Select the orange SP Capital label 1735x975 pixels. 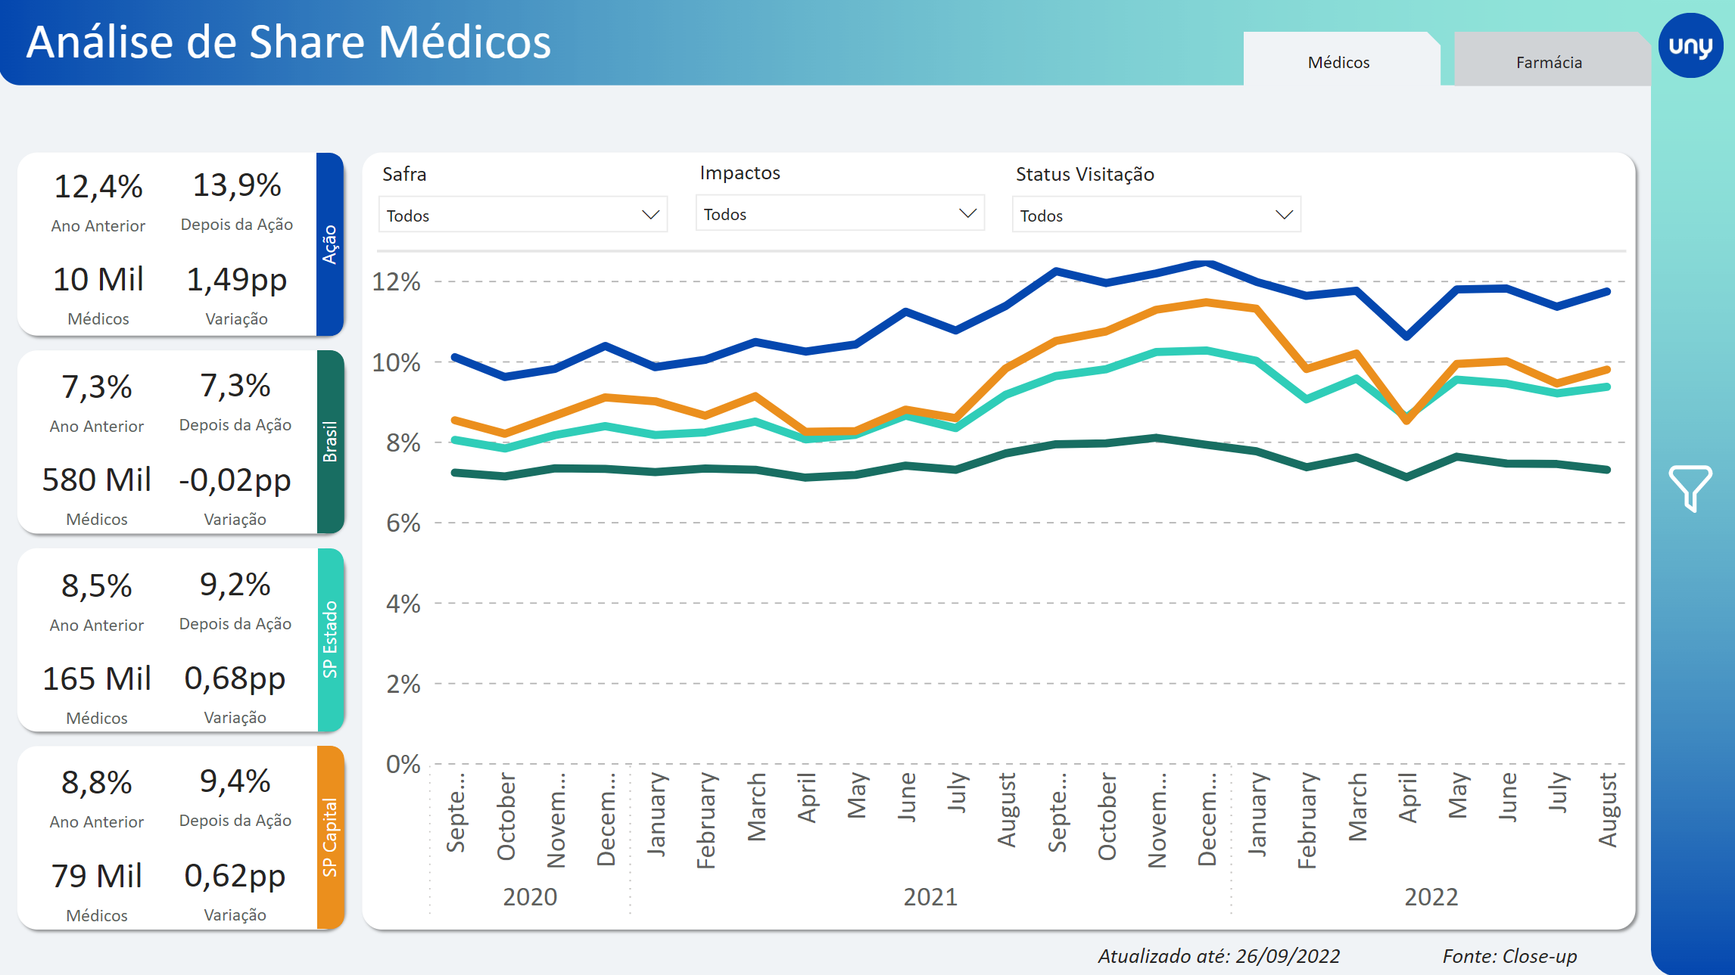(330, 837)
